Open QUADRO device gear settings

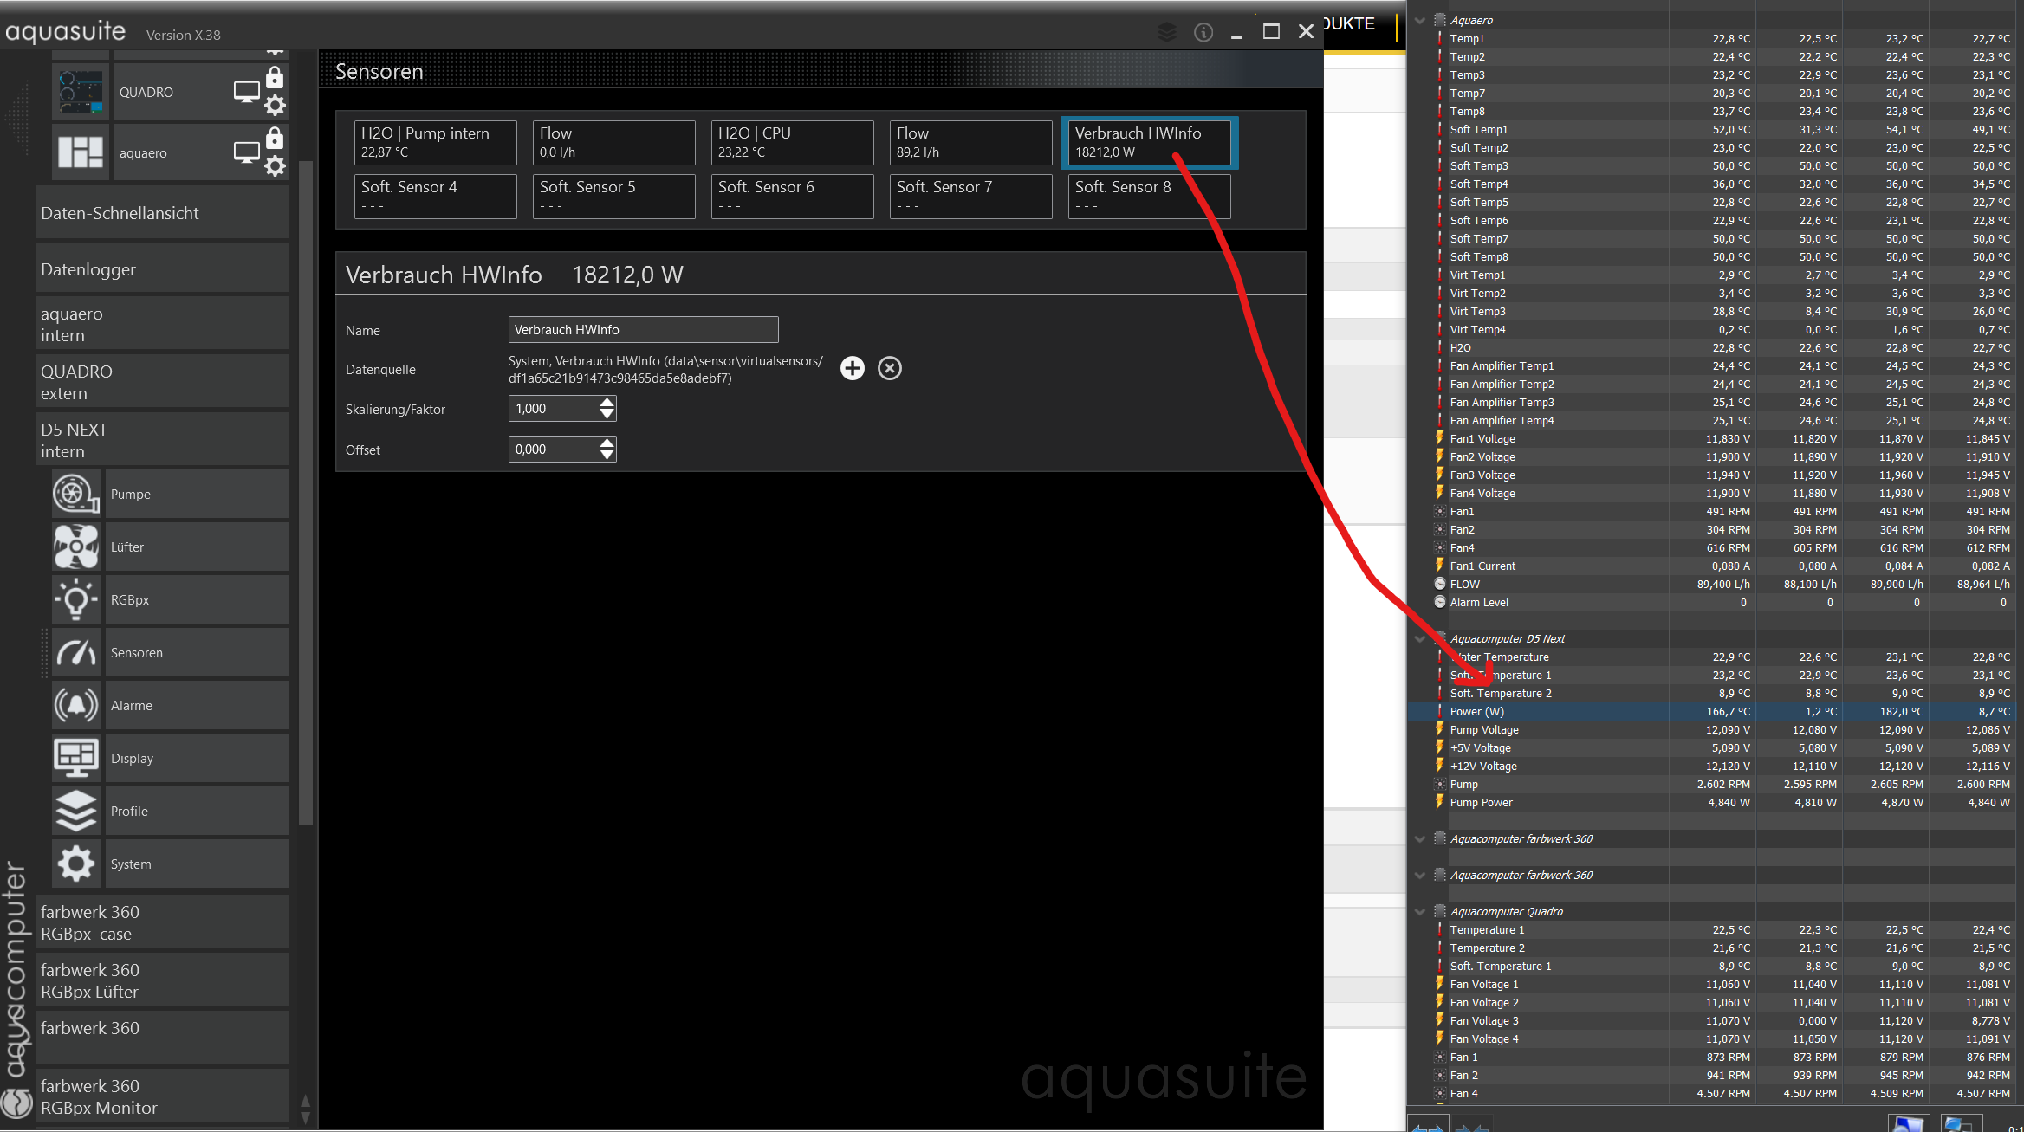[275, 106]
